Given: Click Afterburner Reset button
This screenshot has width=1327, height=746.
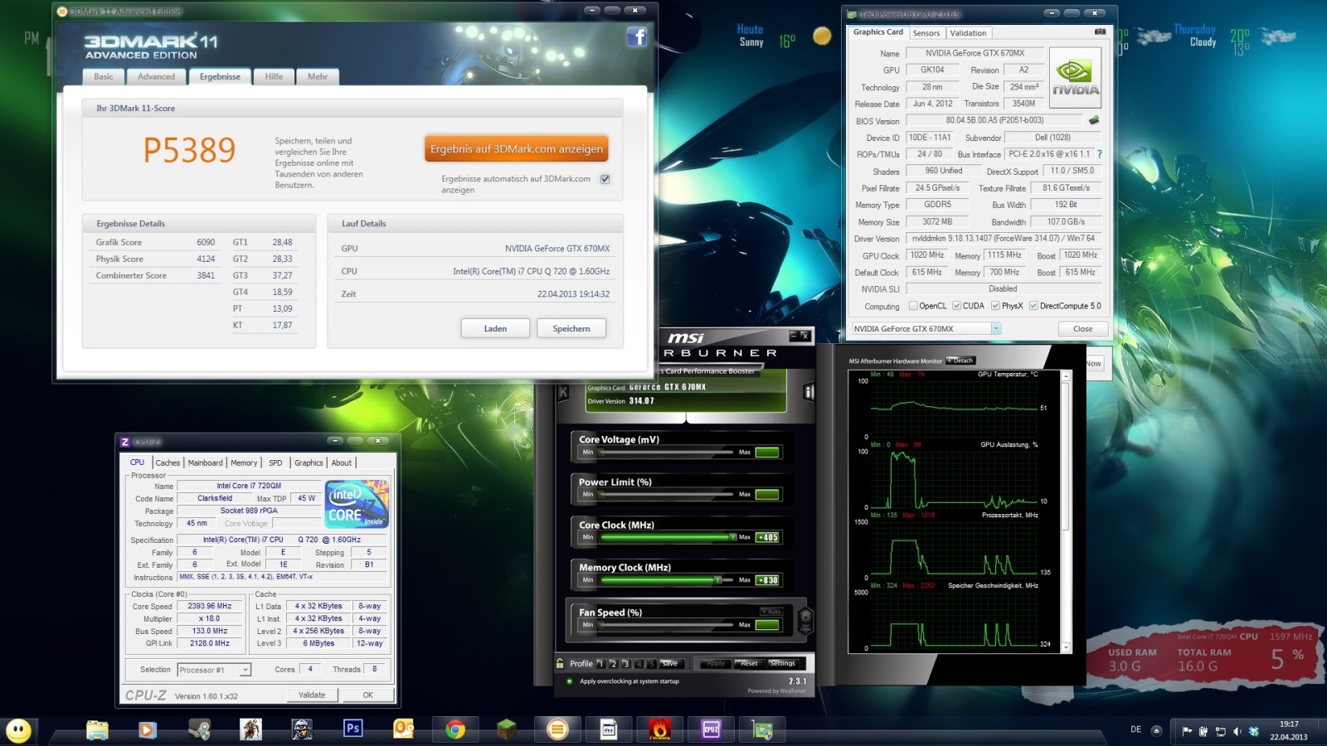Looking at the screenshot, I should [x=749, y=663].
